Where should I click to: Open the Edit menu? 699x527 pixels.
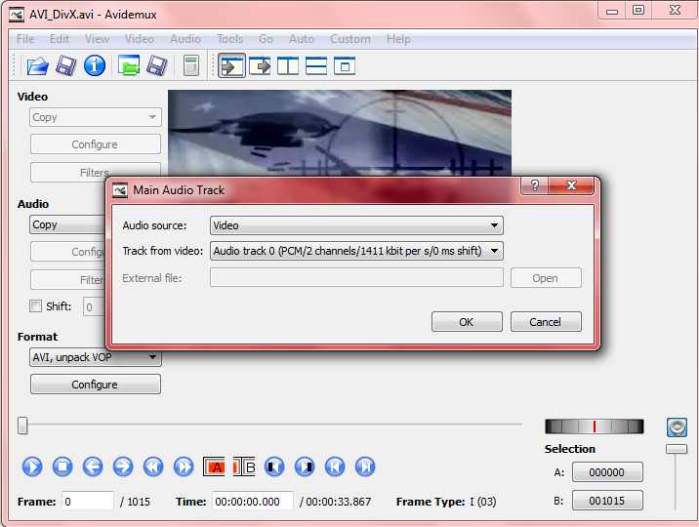pos(60,39)
